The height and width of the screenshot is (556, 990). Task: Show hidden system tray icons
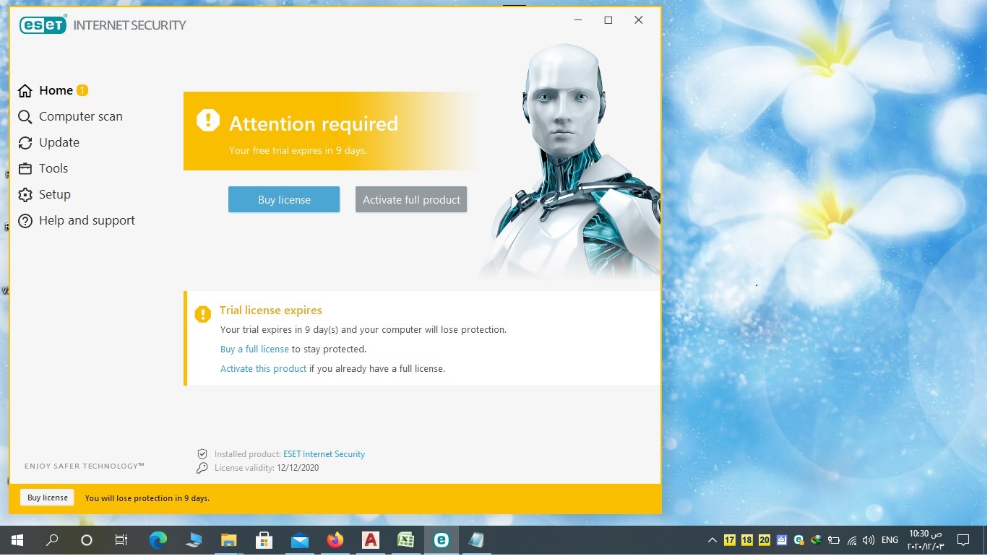(x=713, y=540)
